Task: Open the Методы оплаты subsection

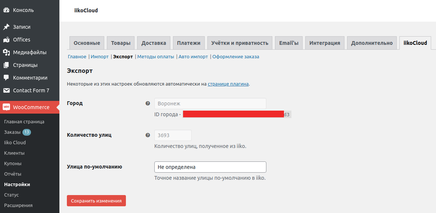Action: [x=156, y=57]
